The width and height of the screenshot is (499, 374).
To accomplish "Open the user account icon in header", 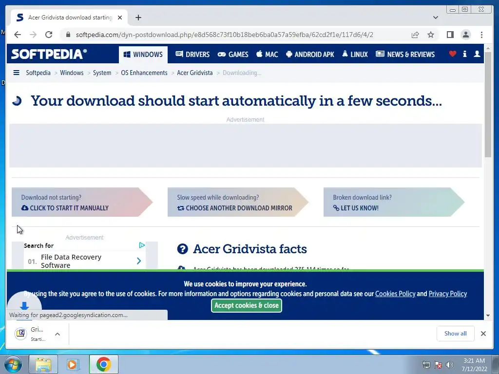I will pos(477,54).
